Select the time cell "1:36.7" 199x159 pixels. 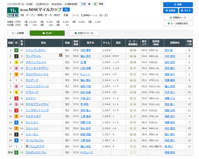106,140
